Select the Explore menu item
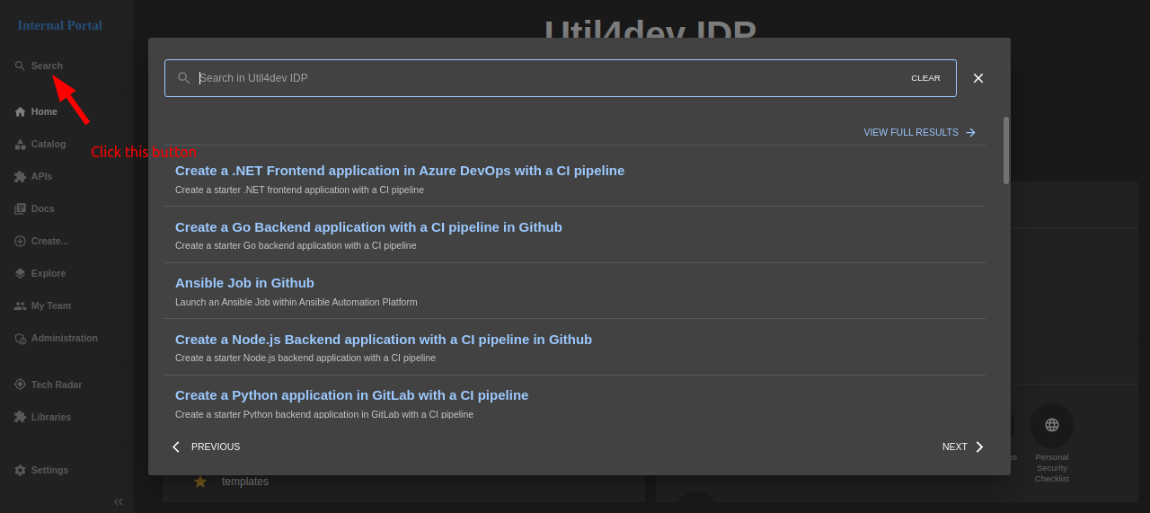The height and width of the screenshot is (513, 1150). 48,273
